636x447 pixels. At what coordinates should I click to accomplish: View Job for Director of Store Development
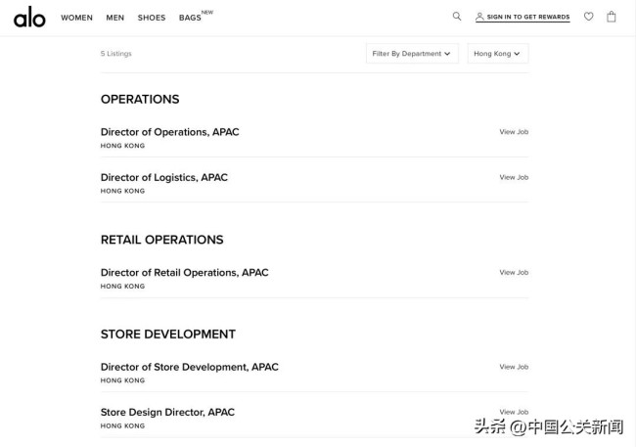coord(514,367)
